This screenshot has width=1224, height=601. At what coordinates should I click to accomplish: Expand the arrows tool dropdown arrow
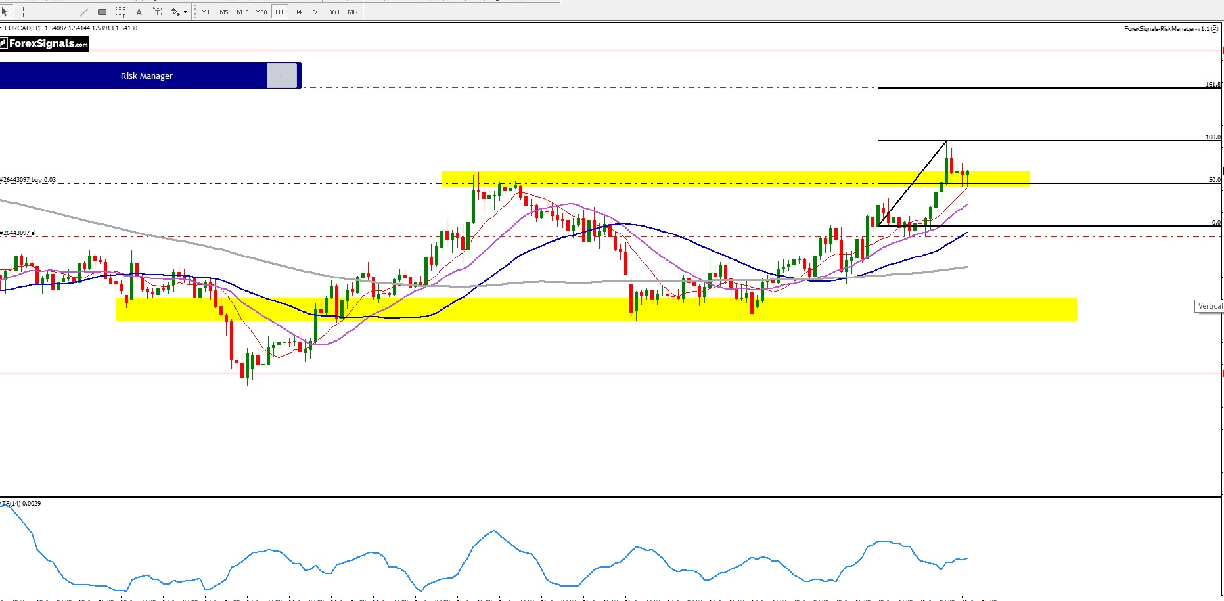[x=185, y=12]
